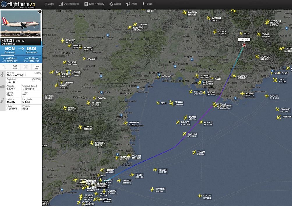Viewport: 292px width, 209px height.
Task: Open the About menu
Action: [x=147, y=4]
